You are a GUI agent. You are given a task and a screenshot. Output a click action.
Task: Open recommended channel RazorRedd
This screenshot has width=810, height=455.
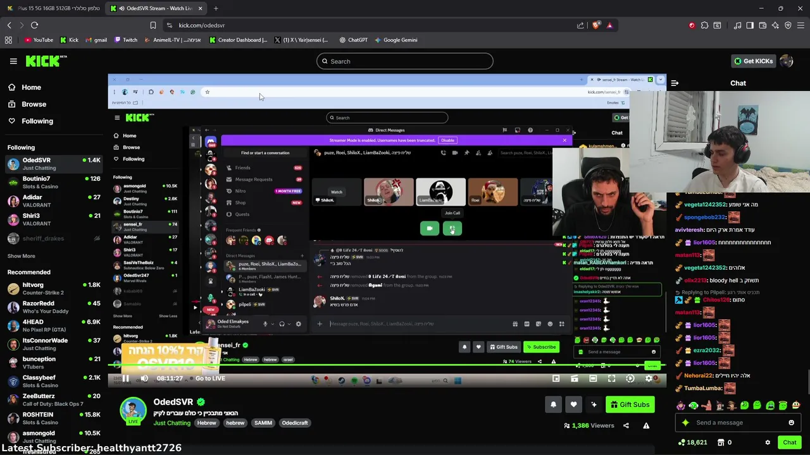pyautogui.click(x=53, y=306)
